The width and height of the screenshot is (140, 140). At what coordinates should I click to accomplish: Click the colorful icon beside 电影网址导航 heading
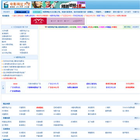[x=46, y=27]
